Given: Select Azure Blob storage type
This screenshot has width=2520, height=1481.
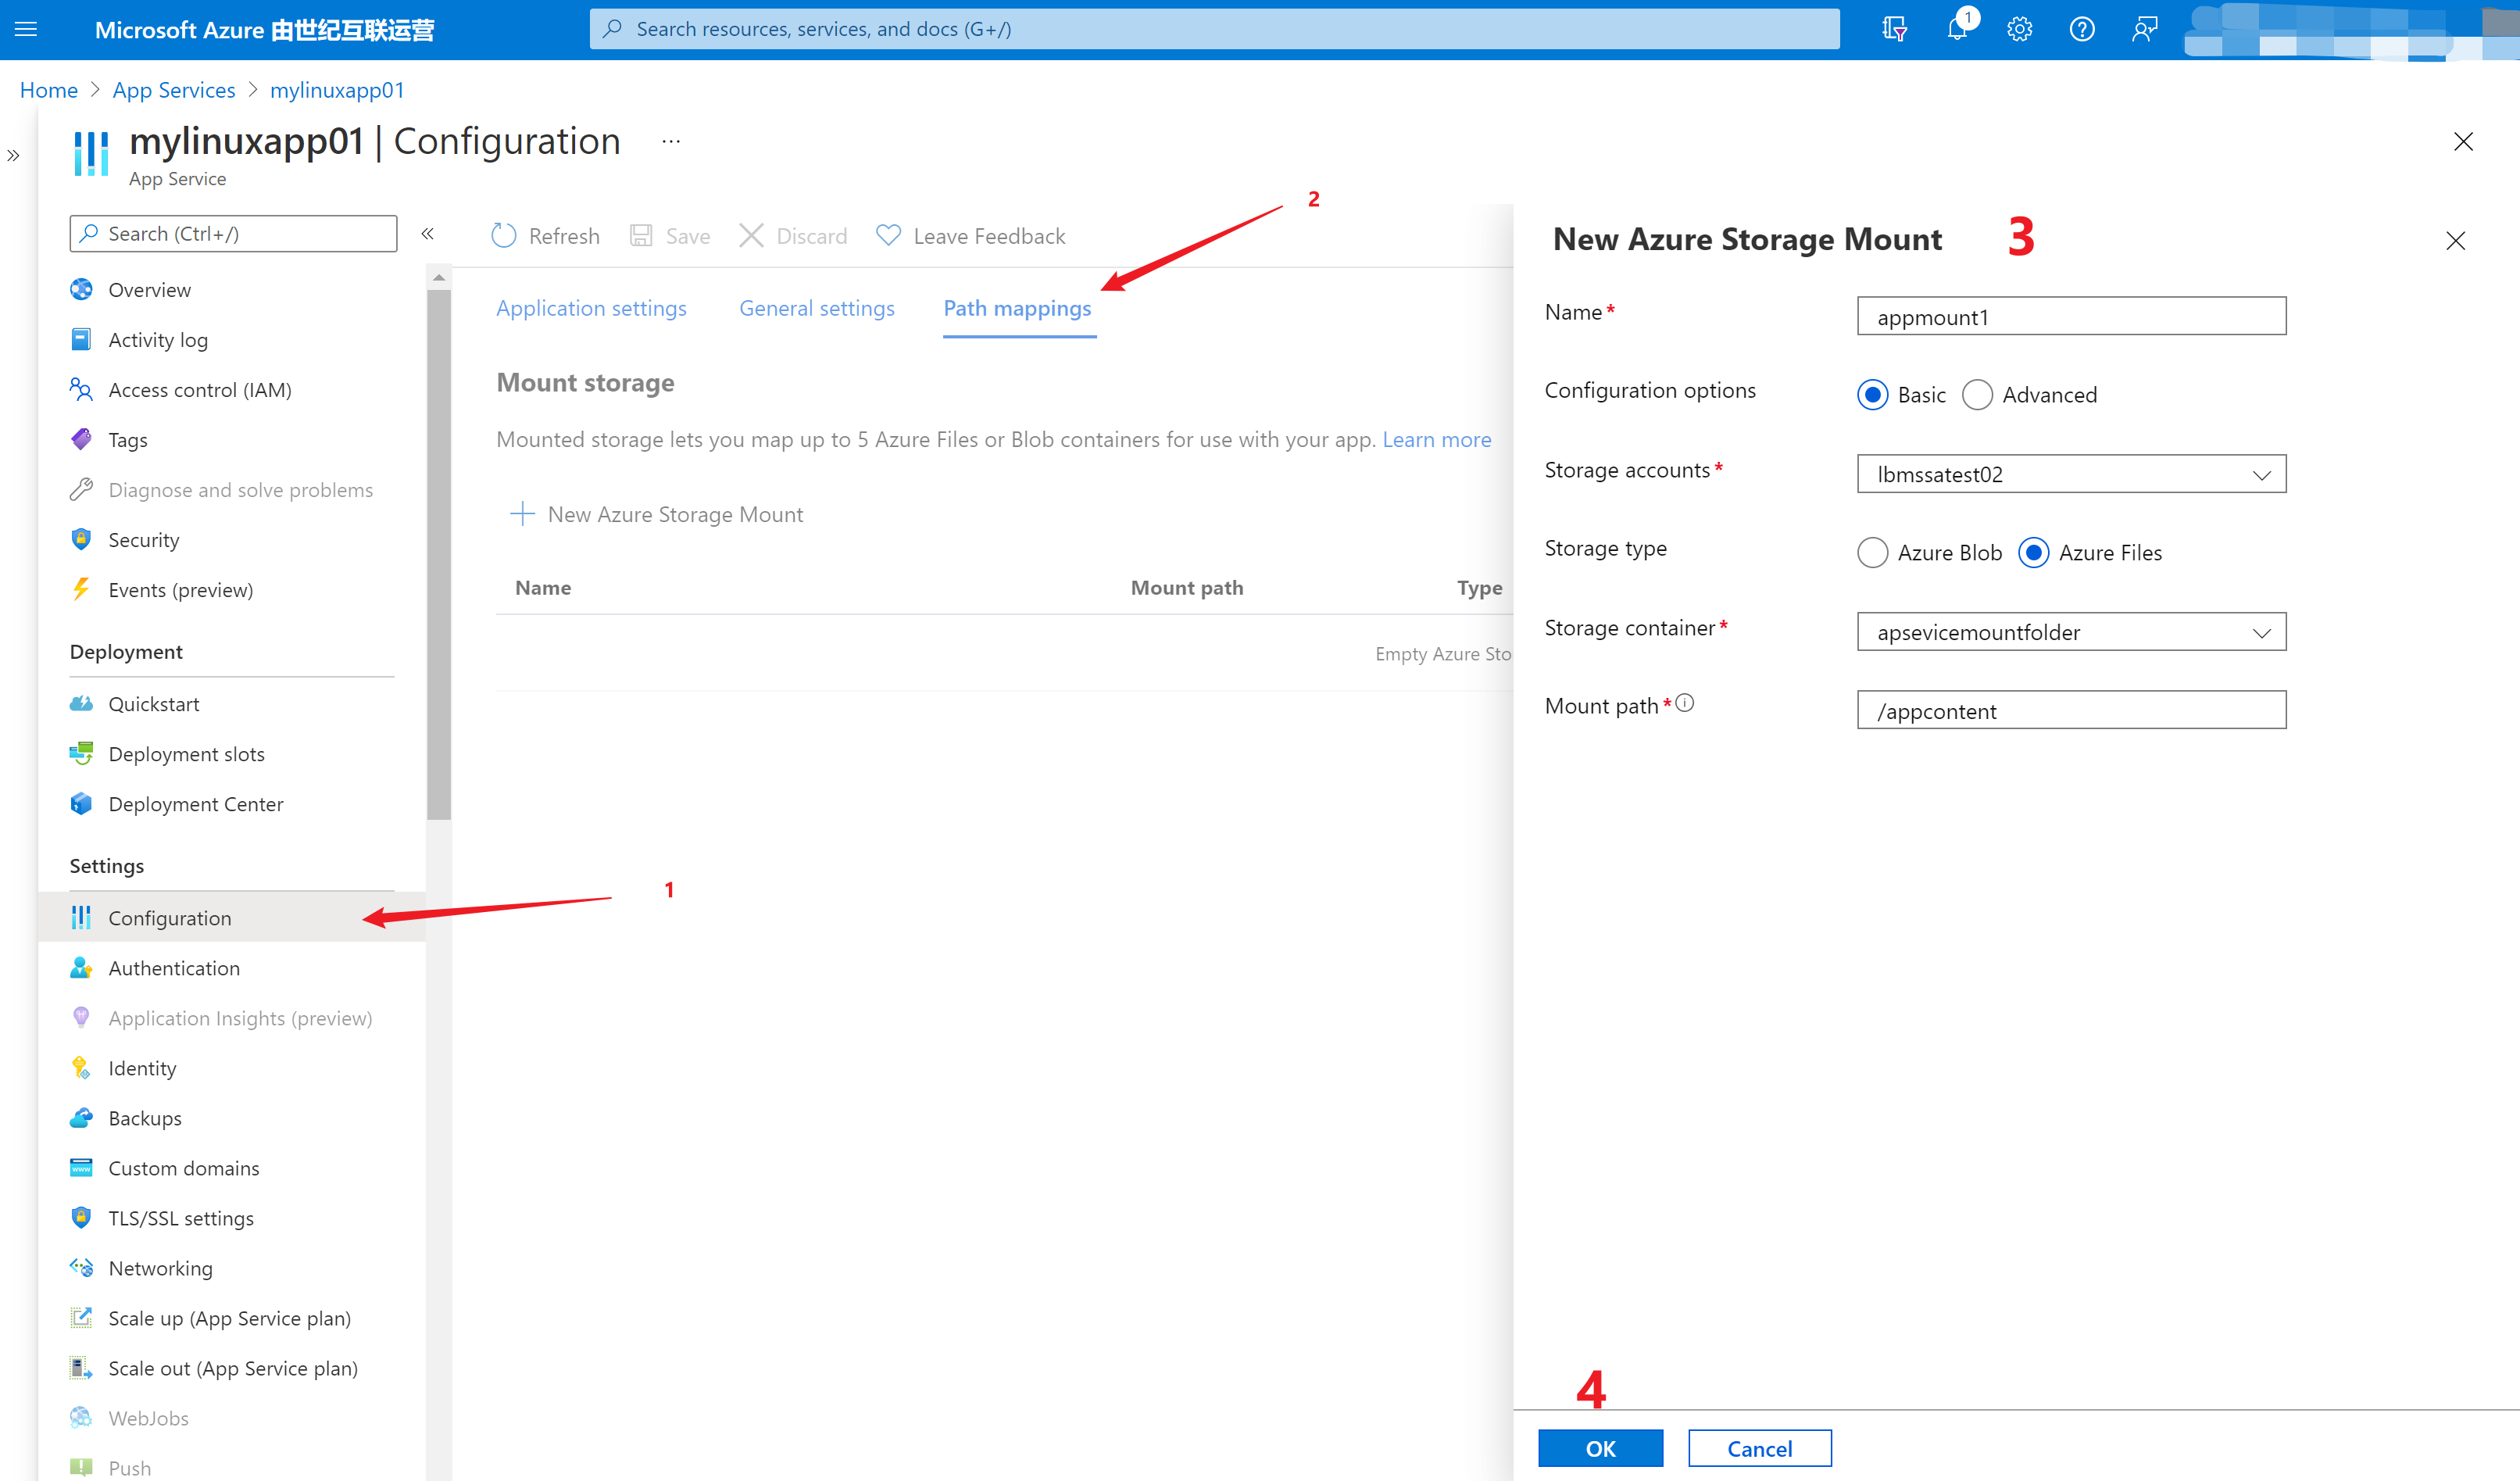Looking at the screenshot, I should pyautogui.click(x=1872, y=553).
